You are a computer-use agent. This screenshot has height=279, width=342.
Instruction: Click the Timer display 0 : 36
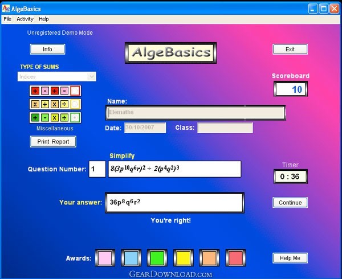[291, 177]
